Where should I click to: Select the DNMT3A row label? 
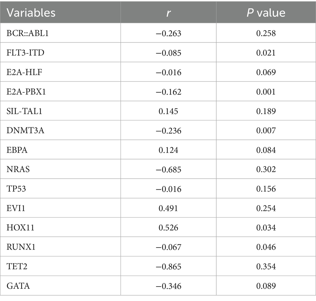click(25, 131)
